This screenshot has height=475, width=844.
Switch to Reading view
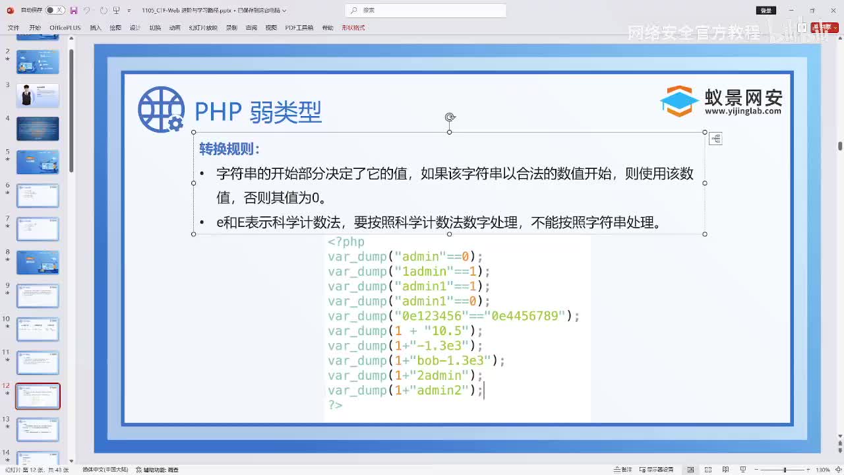point(726,470)
